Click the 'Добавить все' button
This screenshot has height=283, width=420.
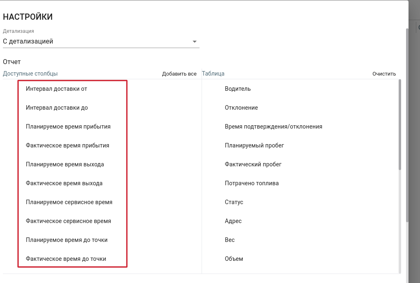(x=179, y=74)
